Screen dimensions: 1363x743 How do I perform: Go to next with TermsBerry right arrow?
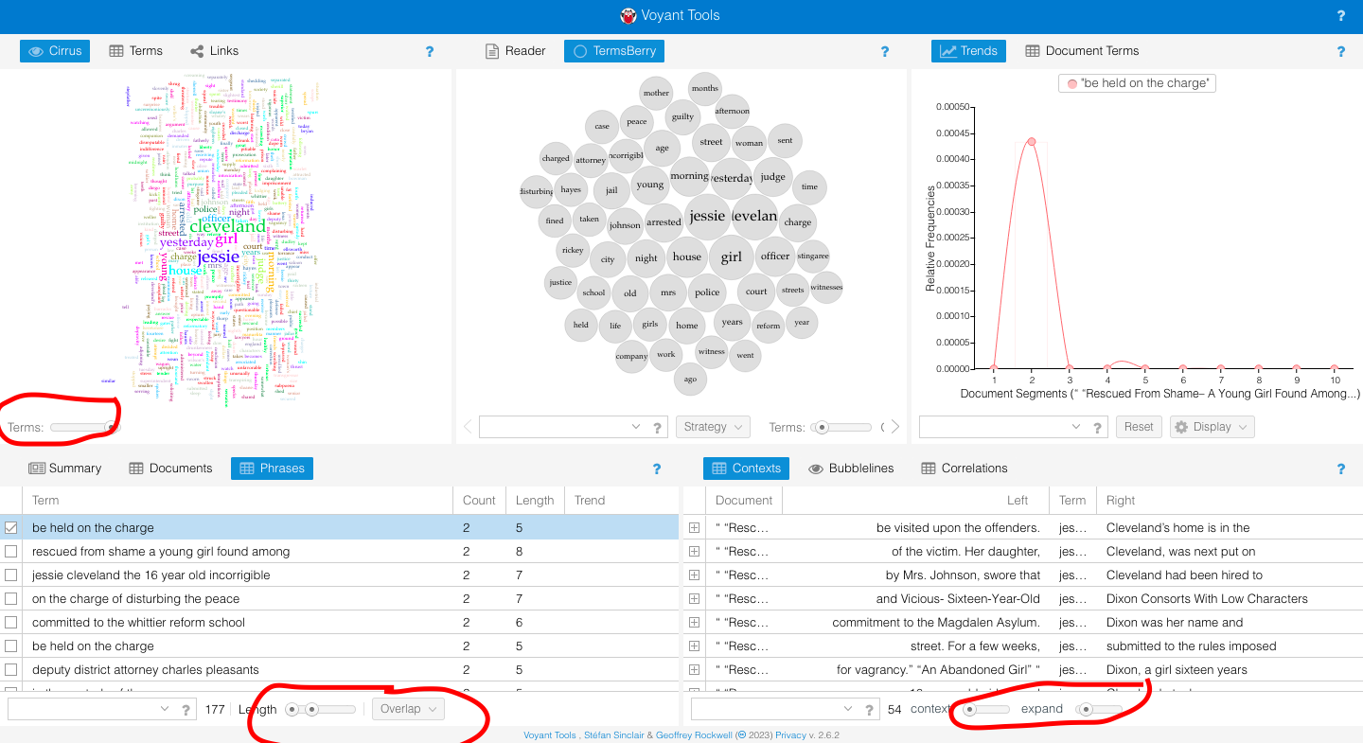[x=895, y=427]
